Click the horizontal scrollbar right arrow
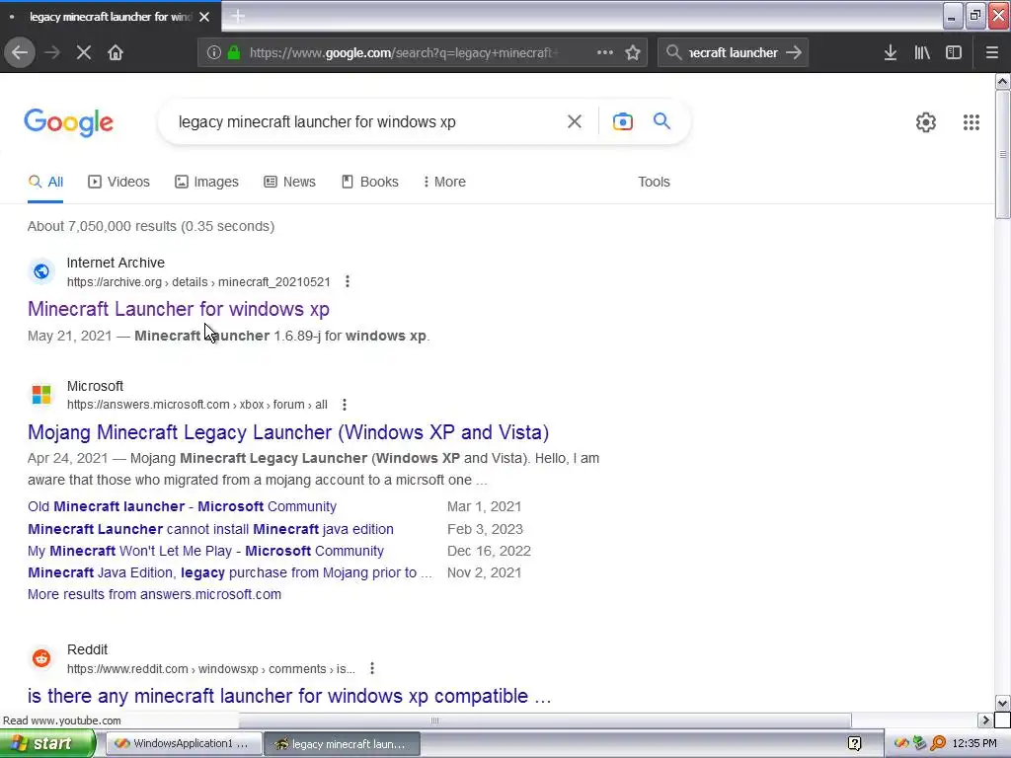Image resolution: width=1011 pixels, height=758 pixels. click(x=986, y=720)
